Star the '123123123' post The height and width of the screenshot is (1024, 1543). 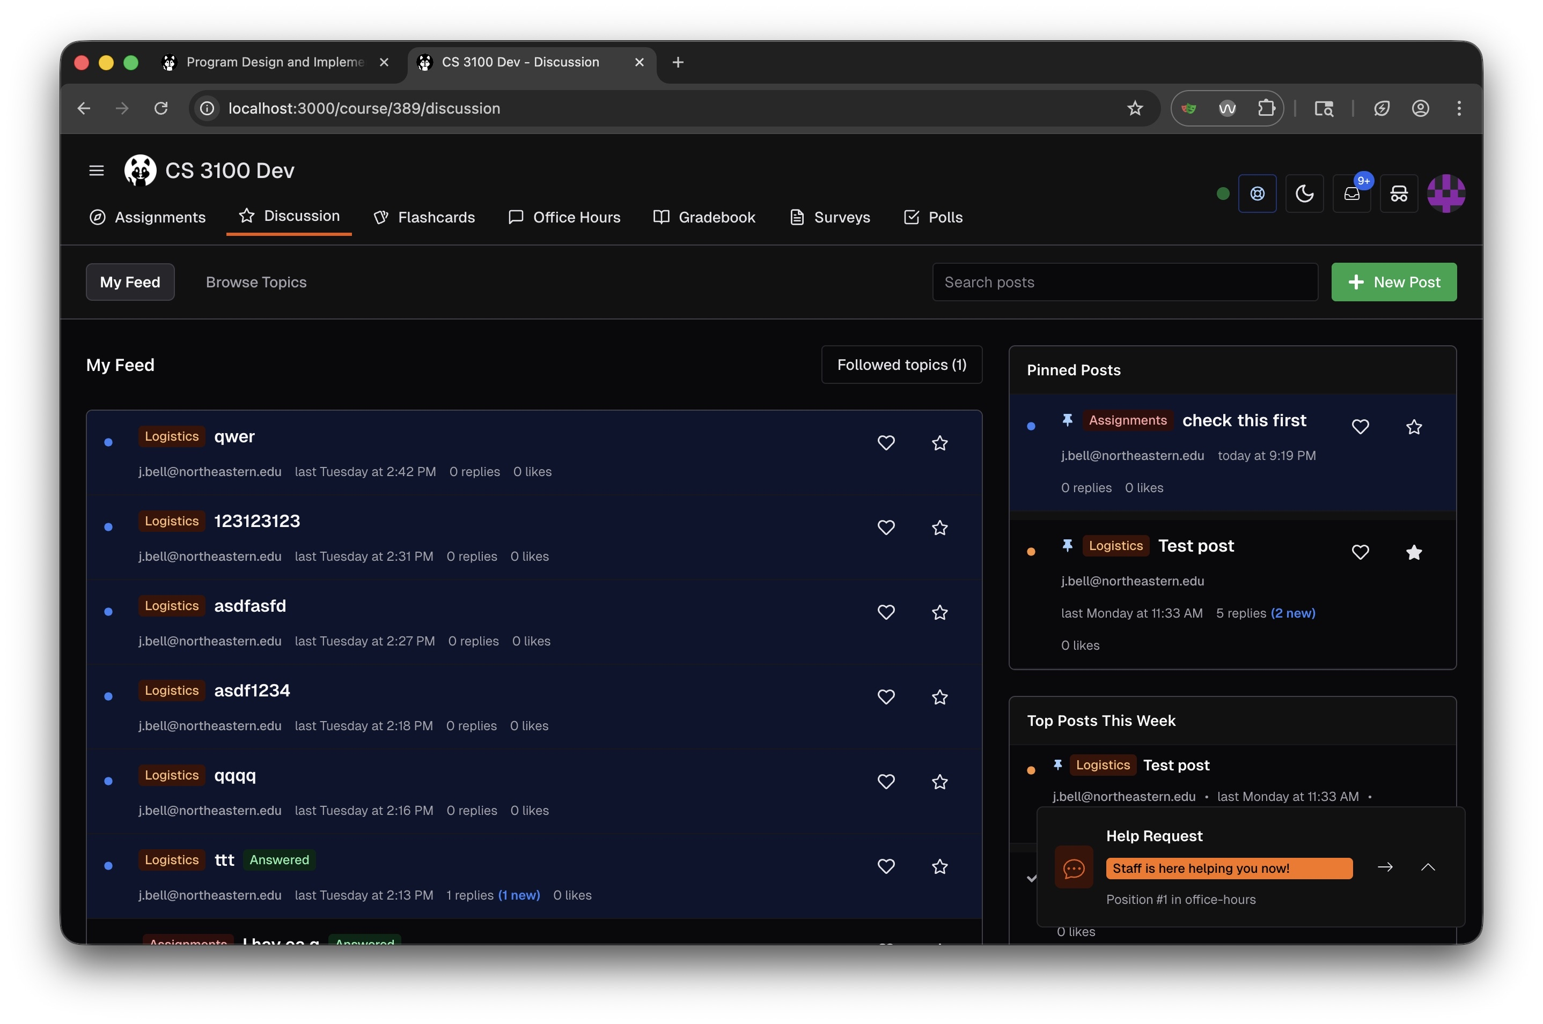(x=939, y=528)
